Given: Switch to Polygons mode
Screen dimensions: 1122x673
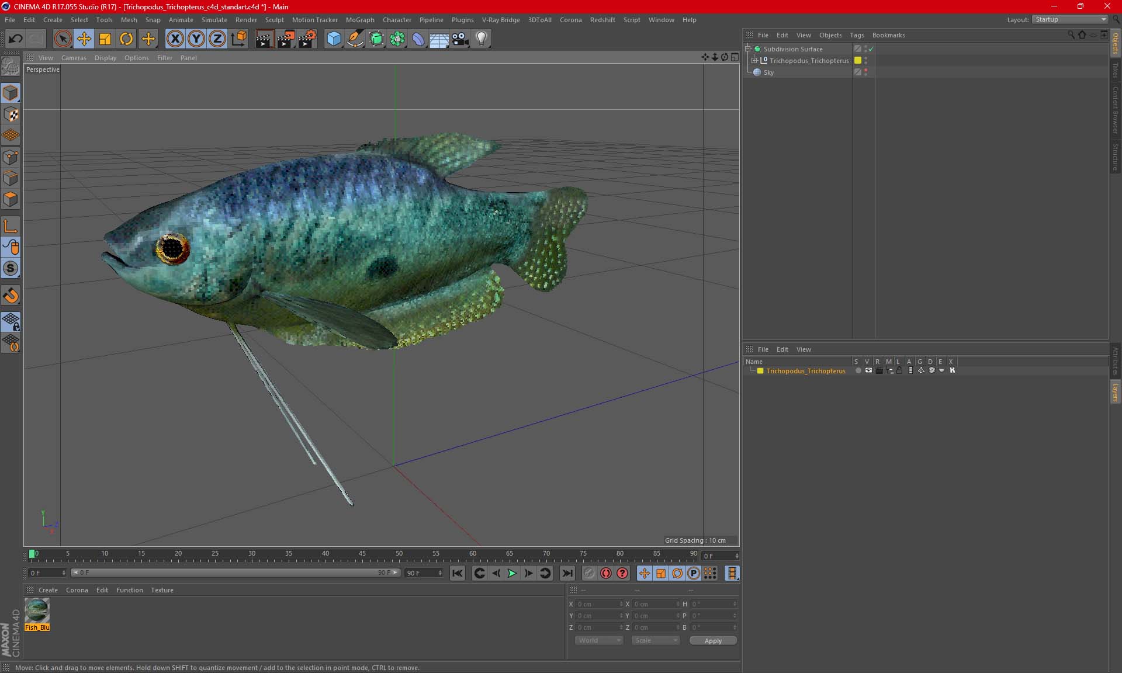Looking at the screenshot, I should [x=11, y=199].
